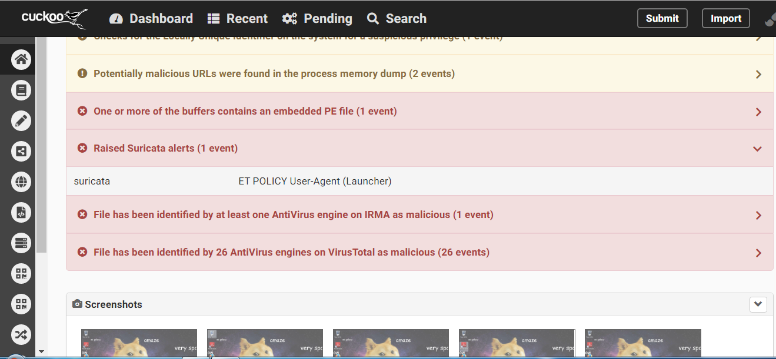Click the code file icon in sidebar
776x359 pixels.
pos(21,212)
